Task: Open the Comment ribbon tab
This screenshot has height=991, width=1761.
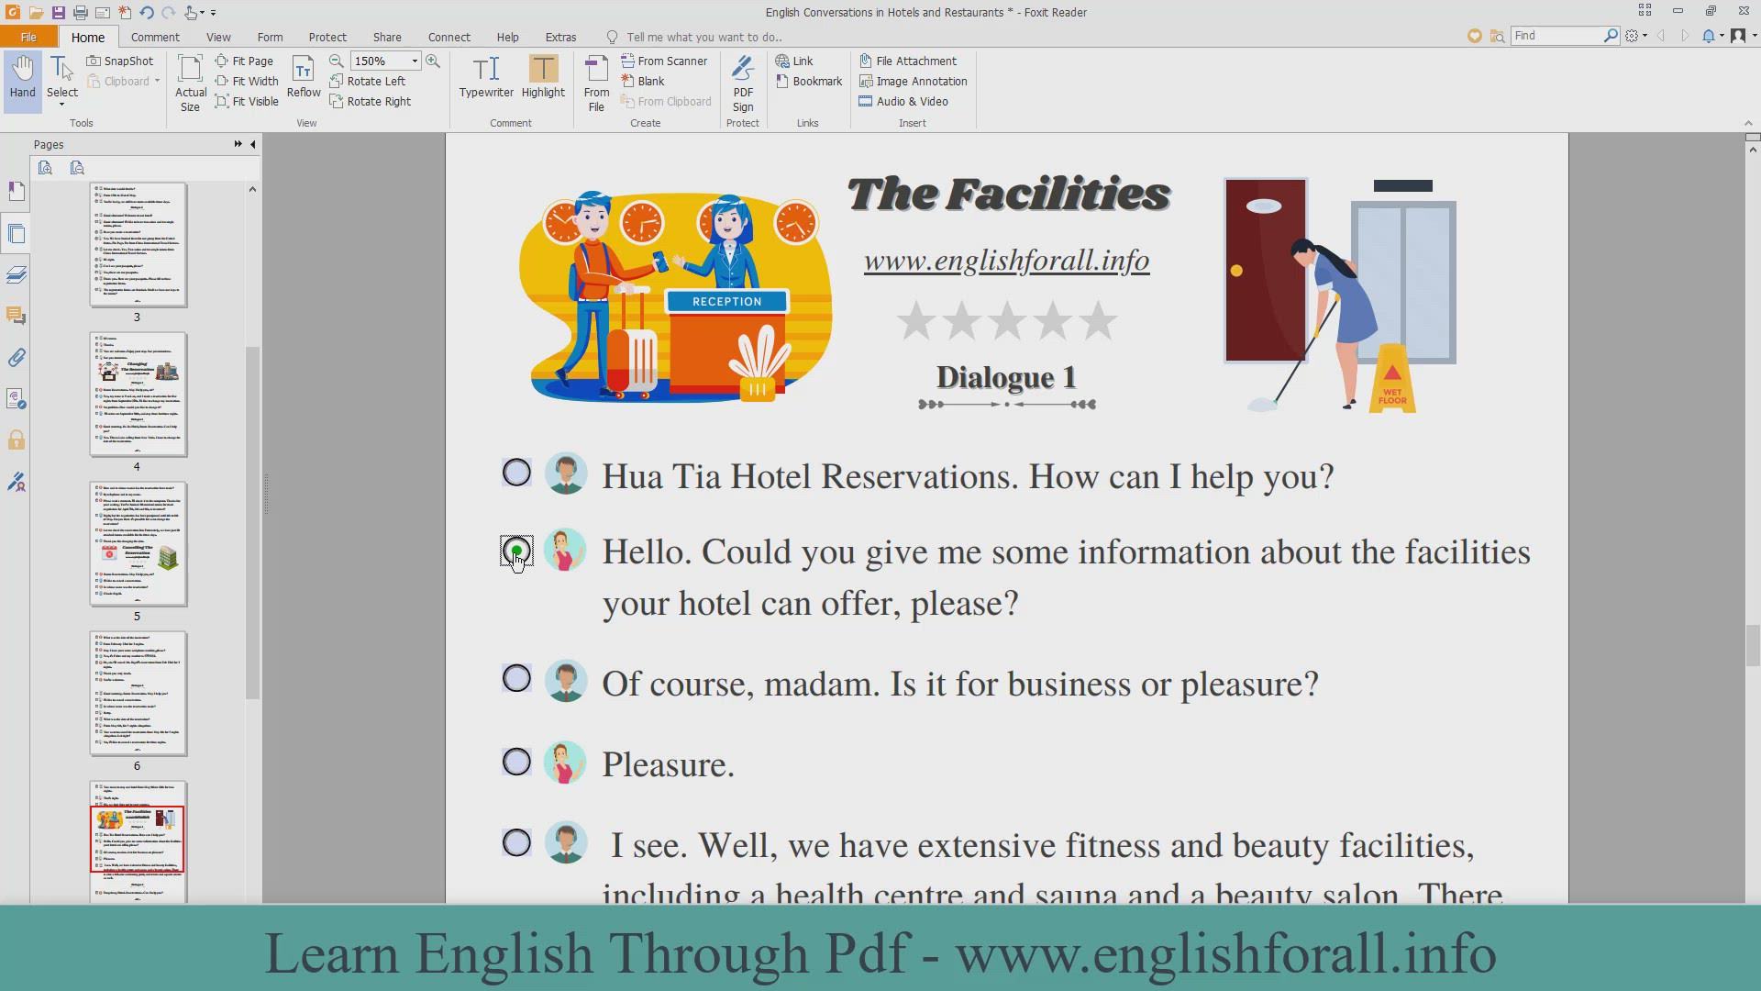Action: coord(155,37)
